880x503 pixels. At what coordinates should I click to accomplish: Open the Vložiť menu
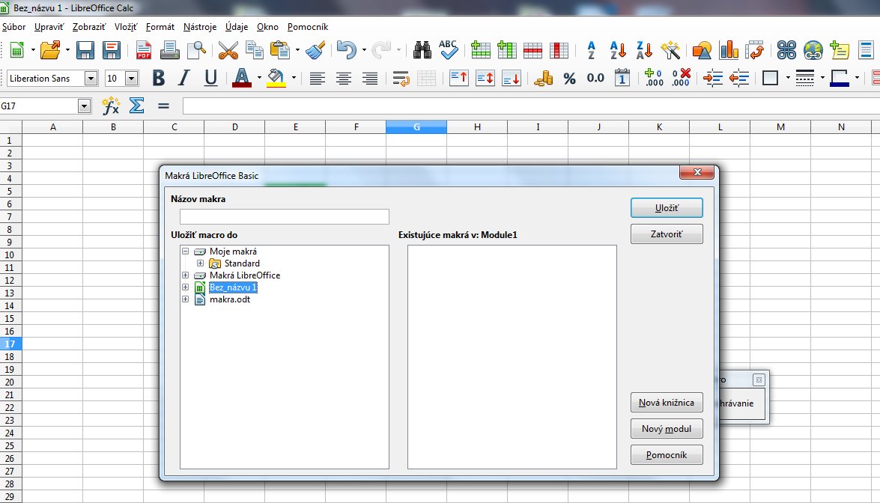126,27
